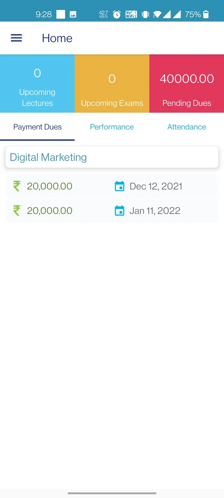Tap the rupee icon beside the Dec 12 payment

[x=17, y=186]
